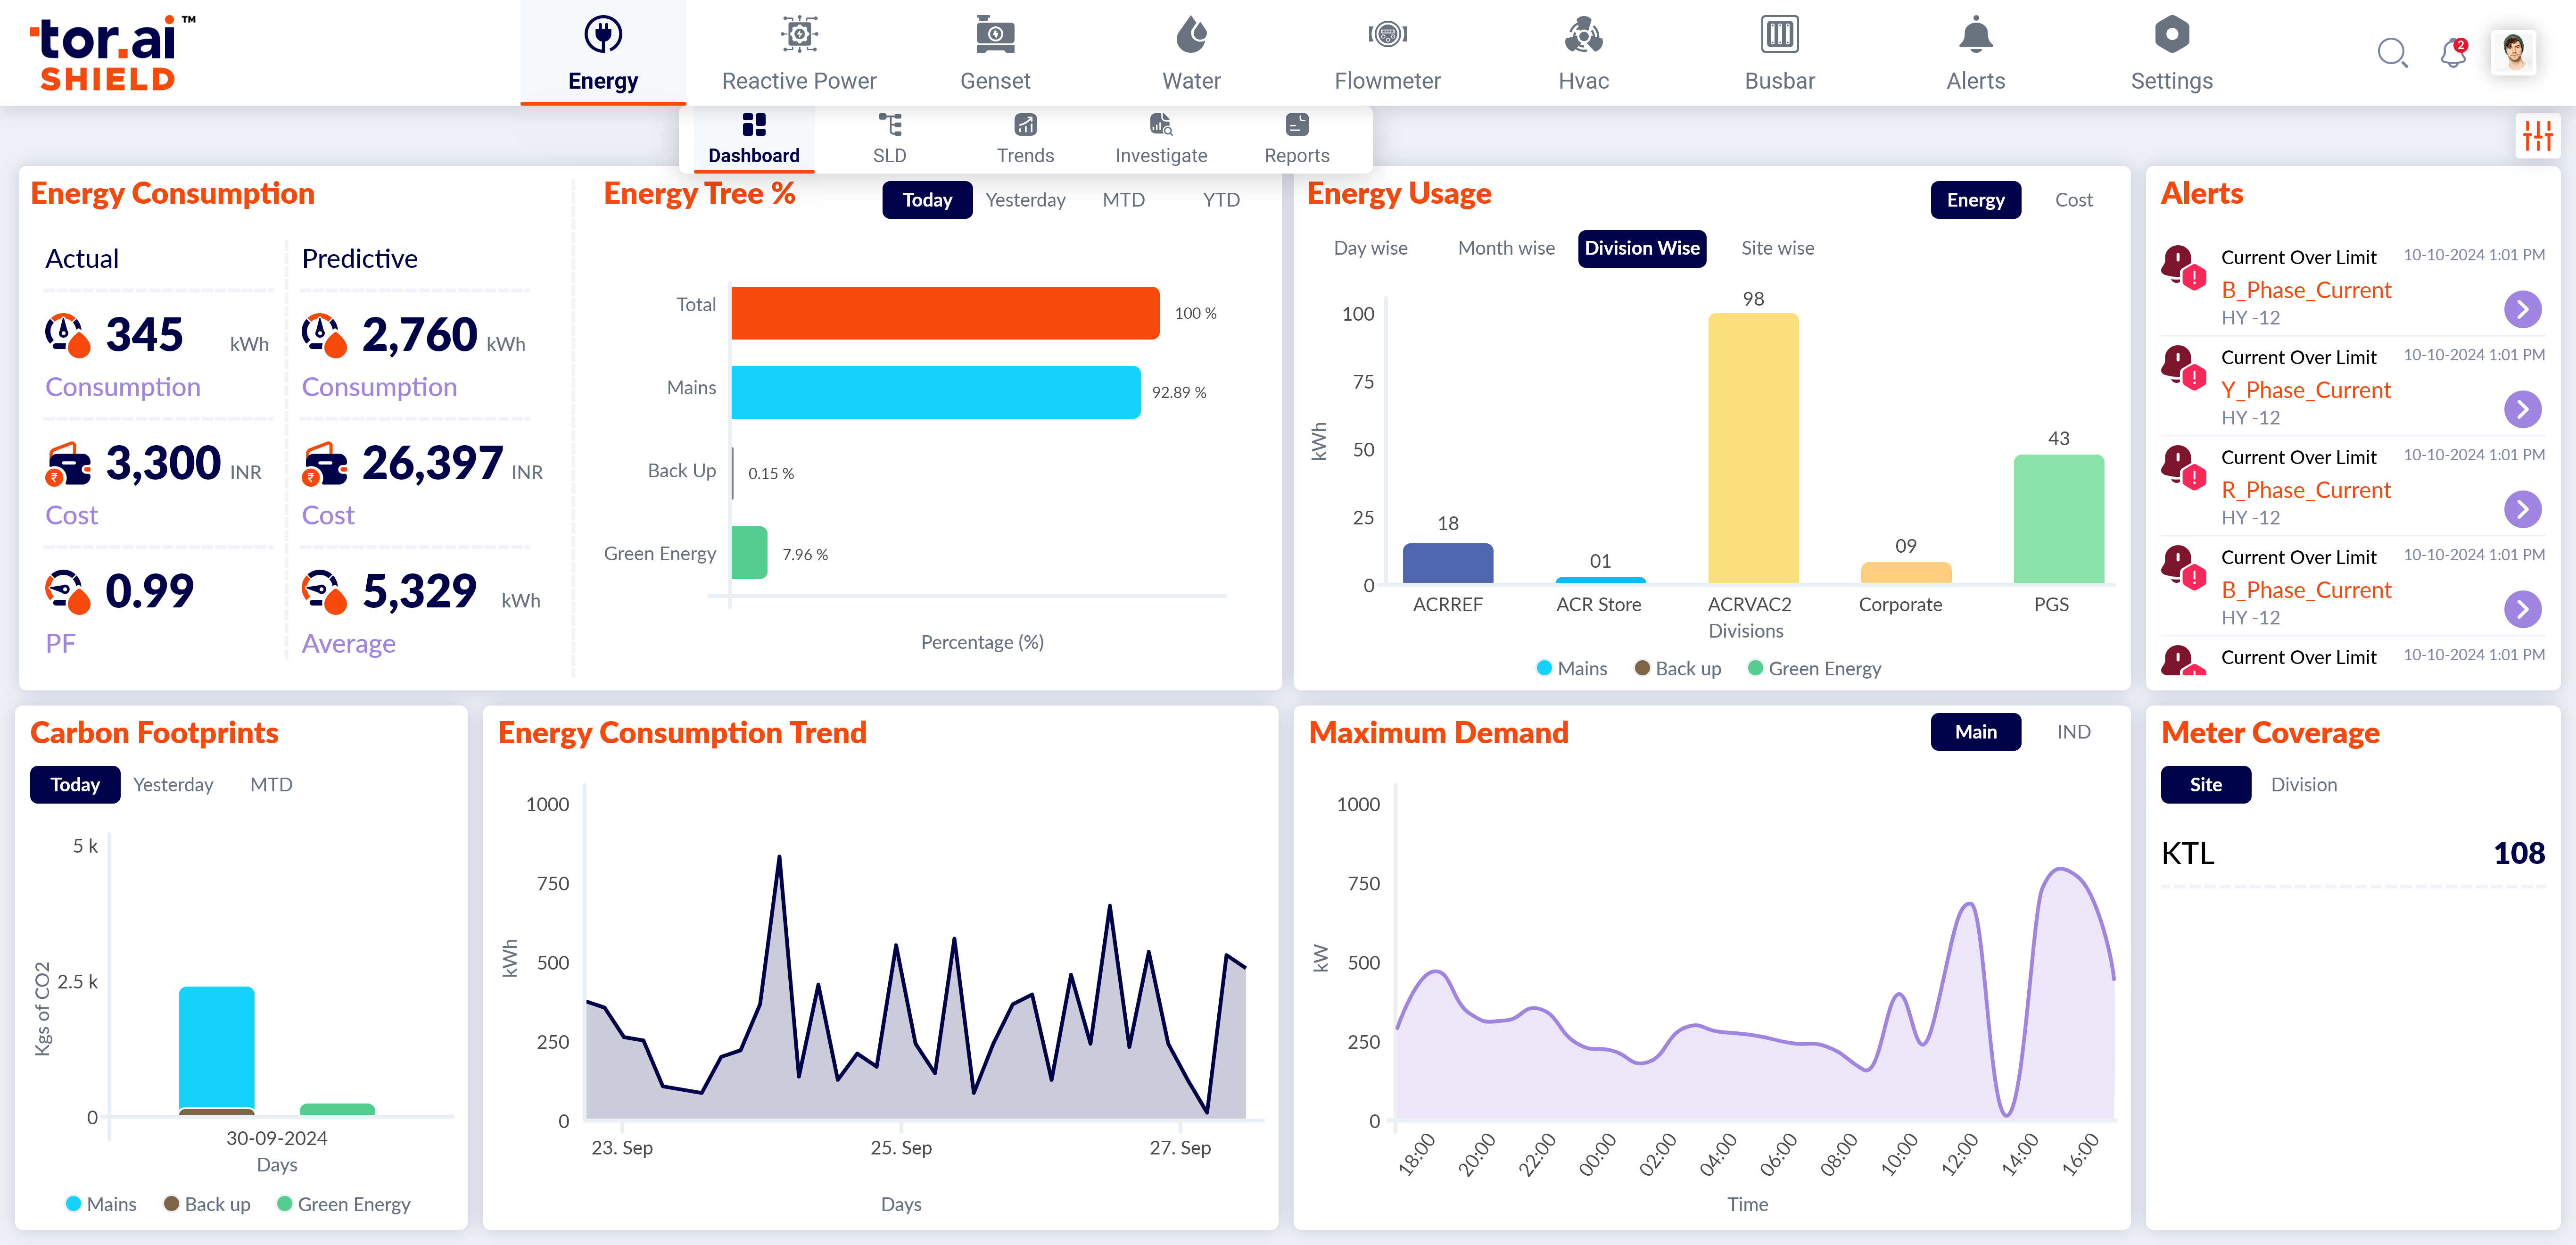Select Day wise usage tab
The height and width of the screenshot is (1245, 2576).
tap(1370, 248)
